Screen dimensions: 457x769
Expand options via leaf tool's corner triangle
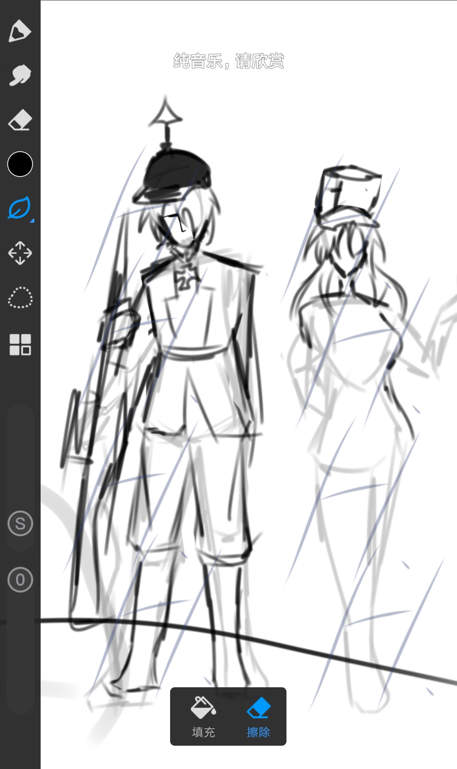point(32,220)
